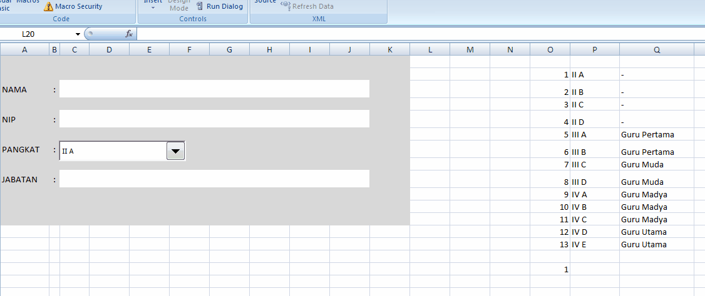The image size is (705, 296).
Task: Select Guru Madya cell beside IV A
Action: click(x=657, y=194)
